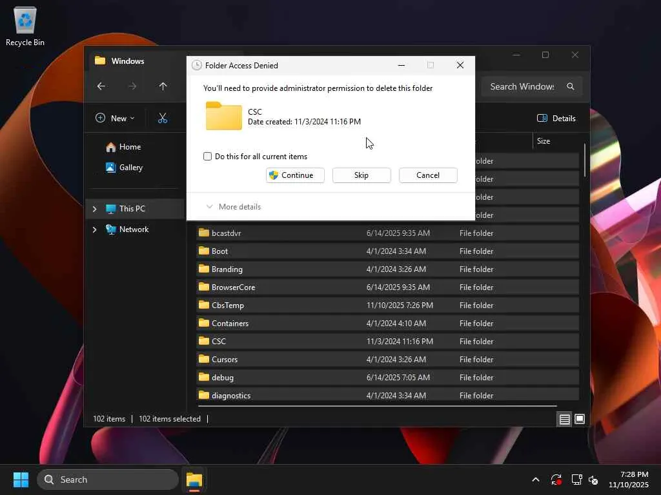Expand the Network tree node
Viewport: 661px width, 495px height.
[94, 229]
